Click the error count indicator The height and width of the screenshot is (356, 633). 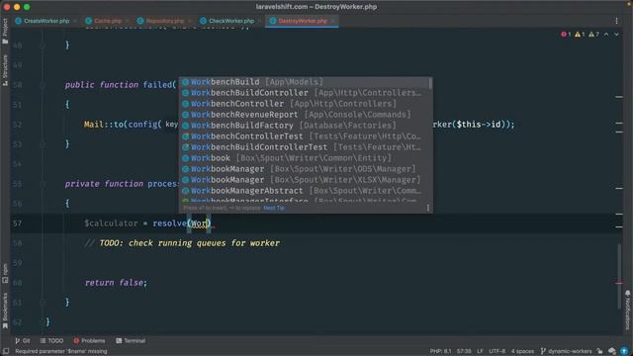pos(566,35)
